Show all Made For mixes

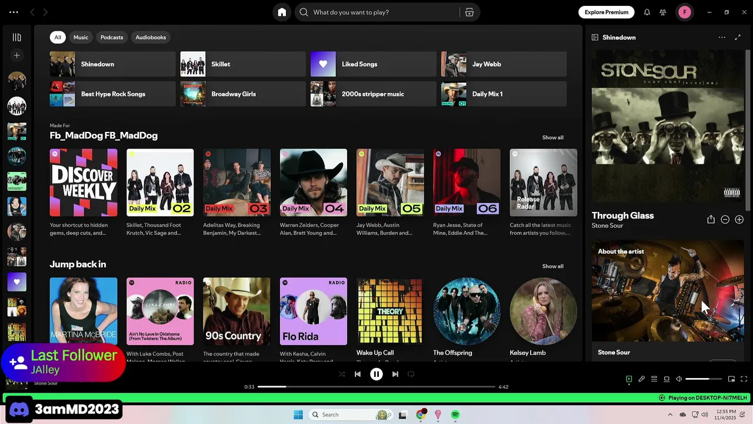[x=552, y=137]
